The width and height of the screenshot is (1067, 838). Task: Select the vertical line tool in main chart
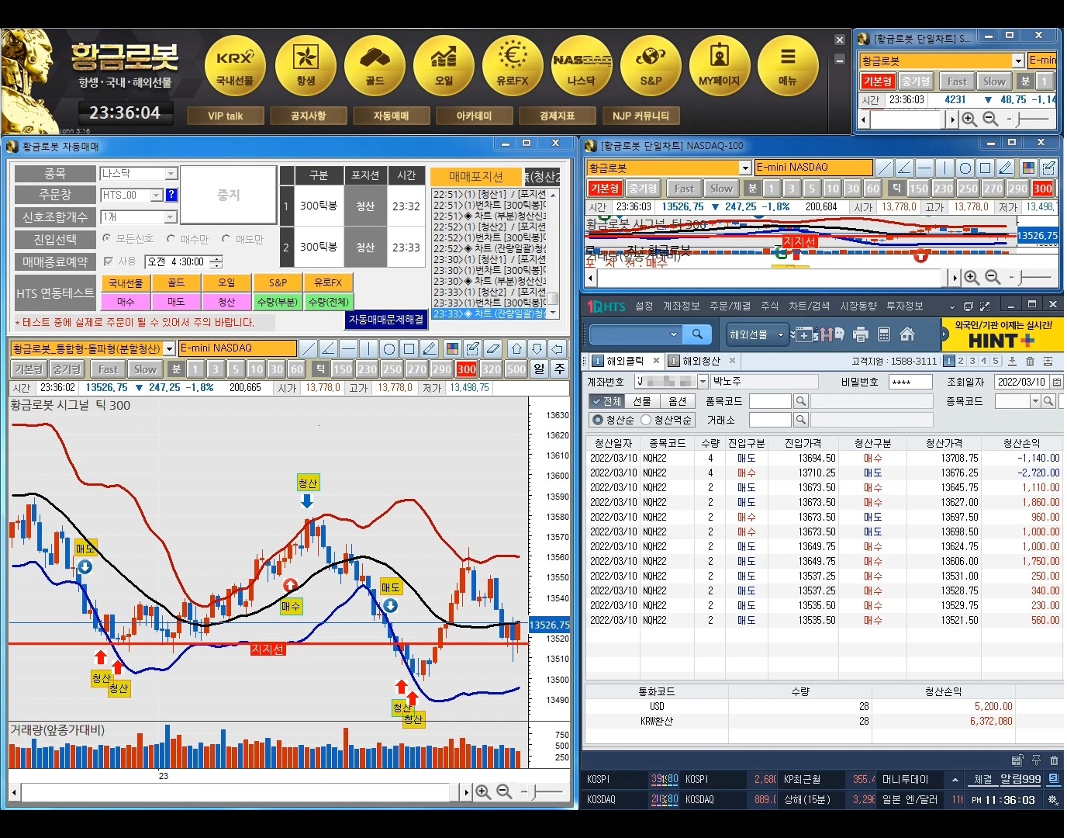click(368, 348)
